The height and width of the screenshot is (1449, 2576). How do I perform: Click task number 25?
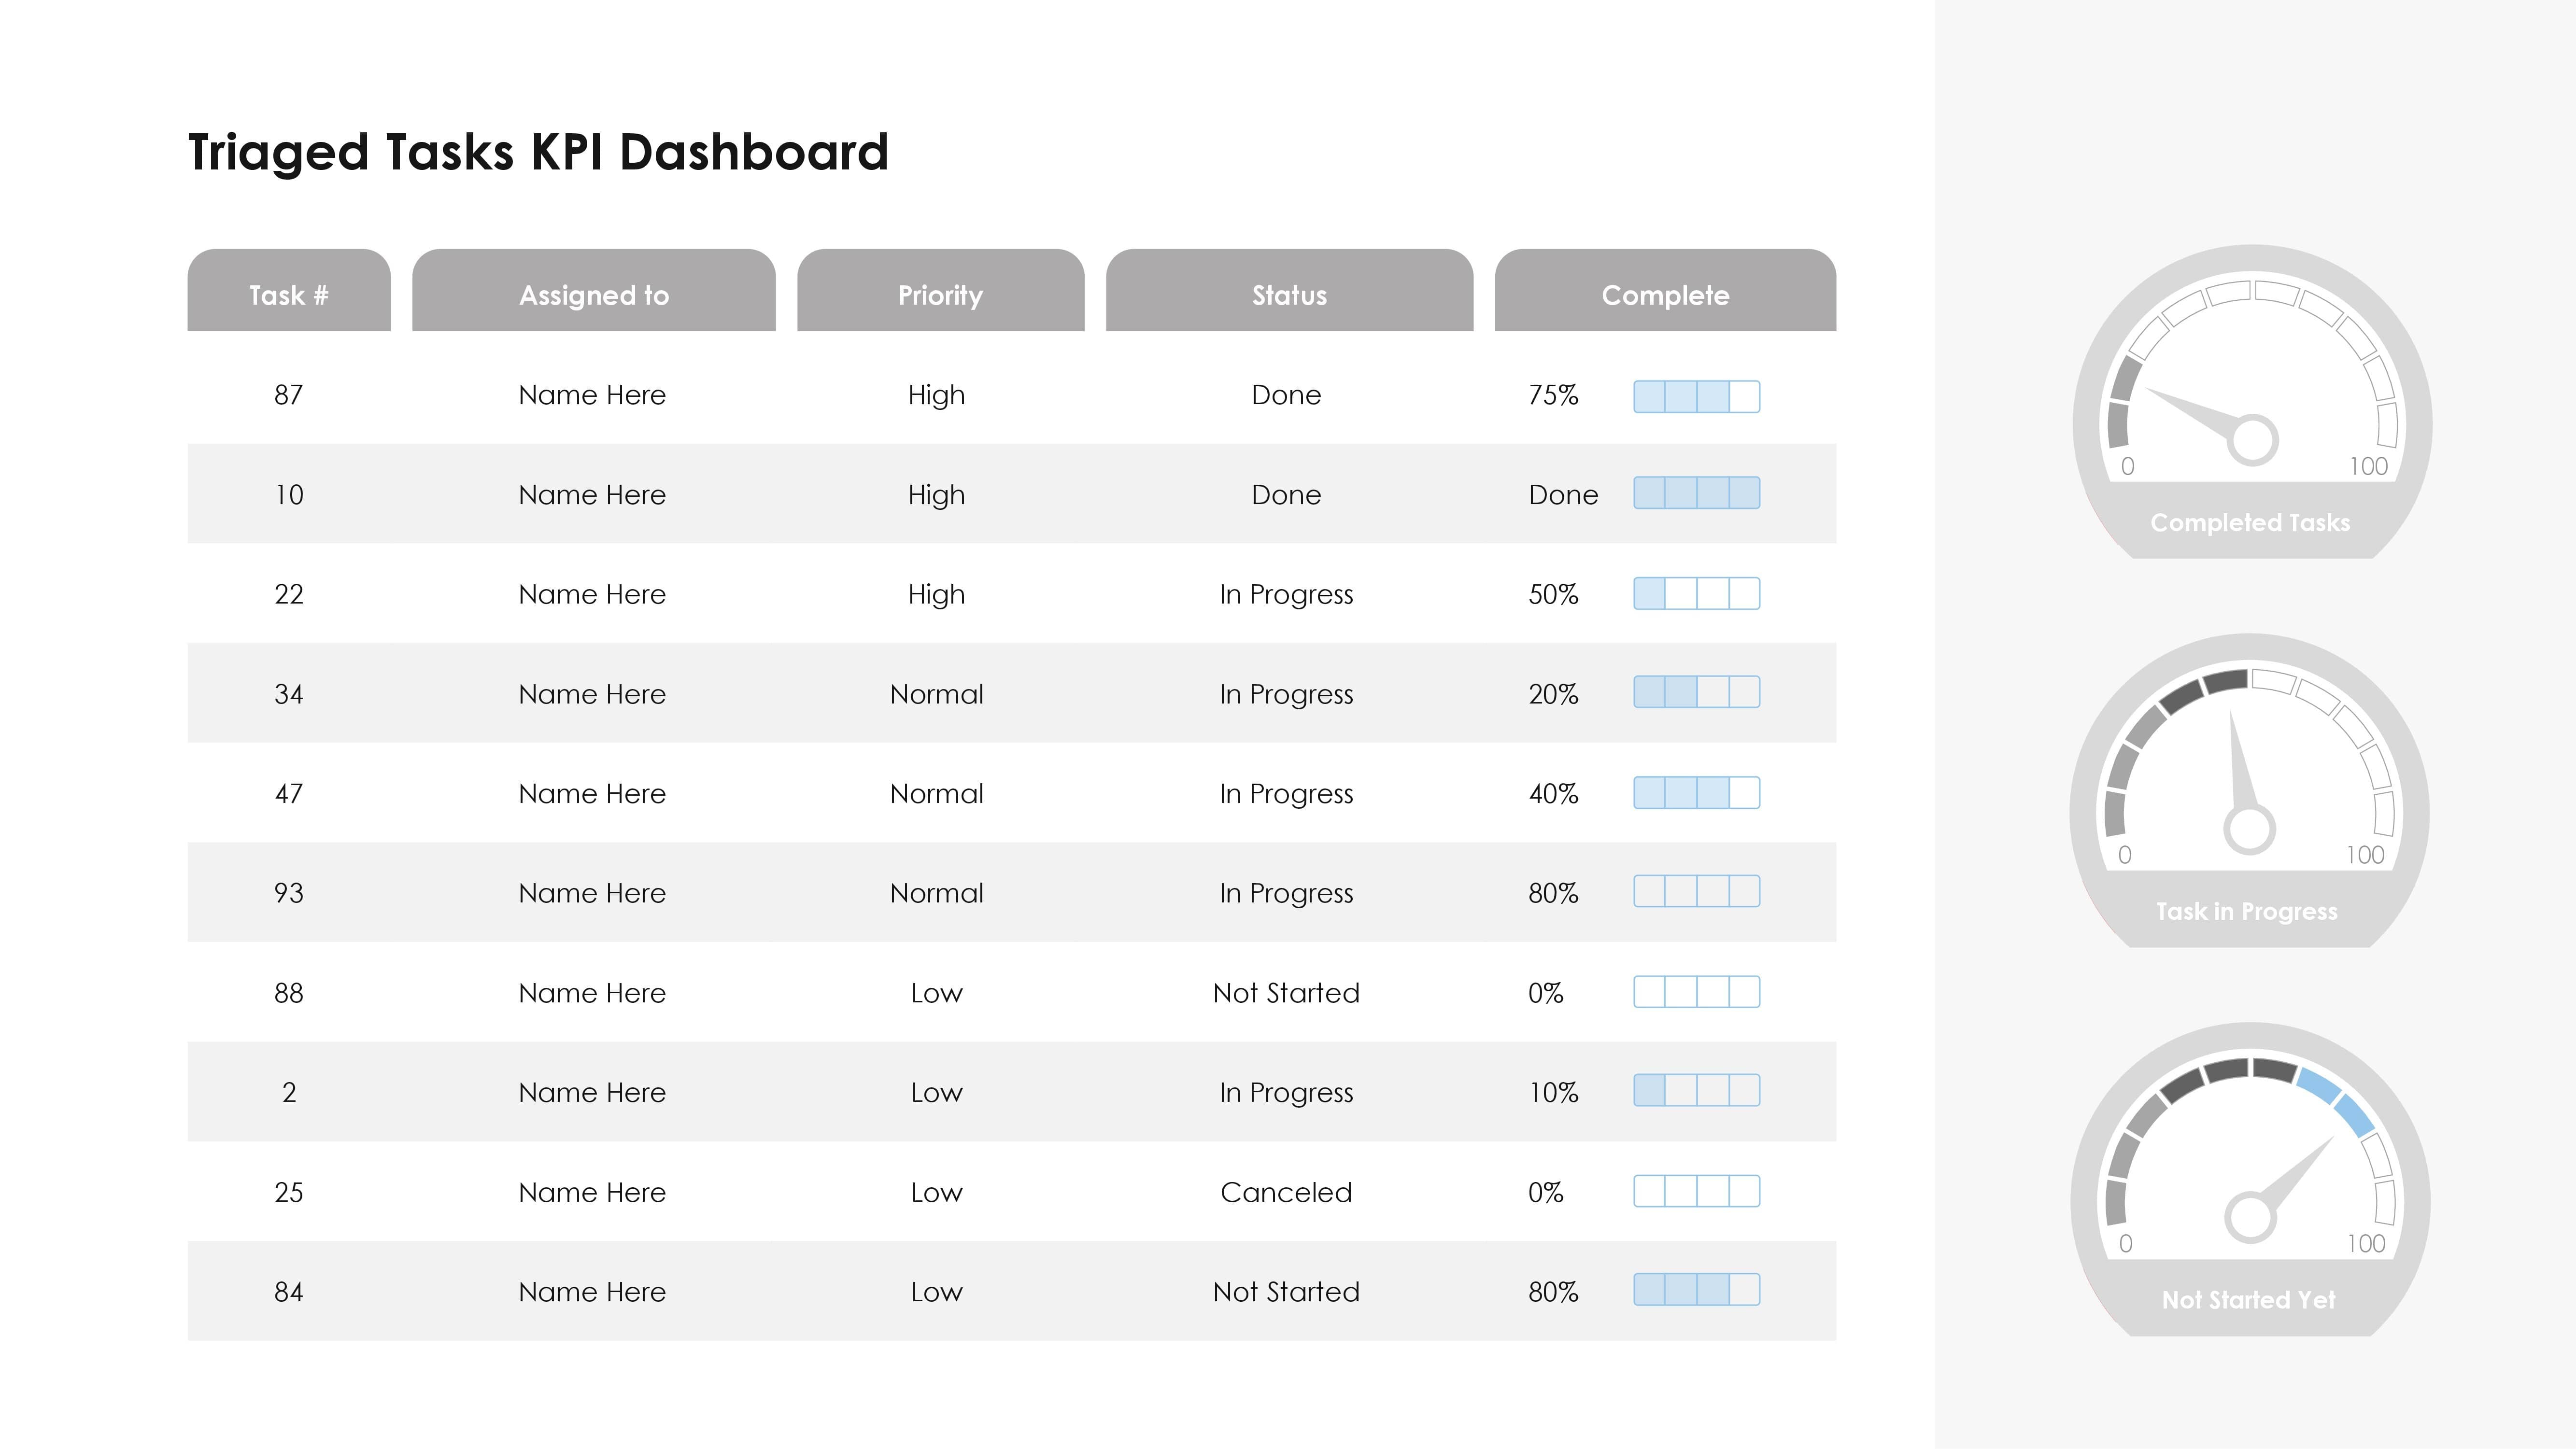coord(289,1192)
